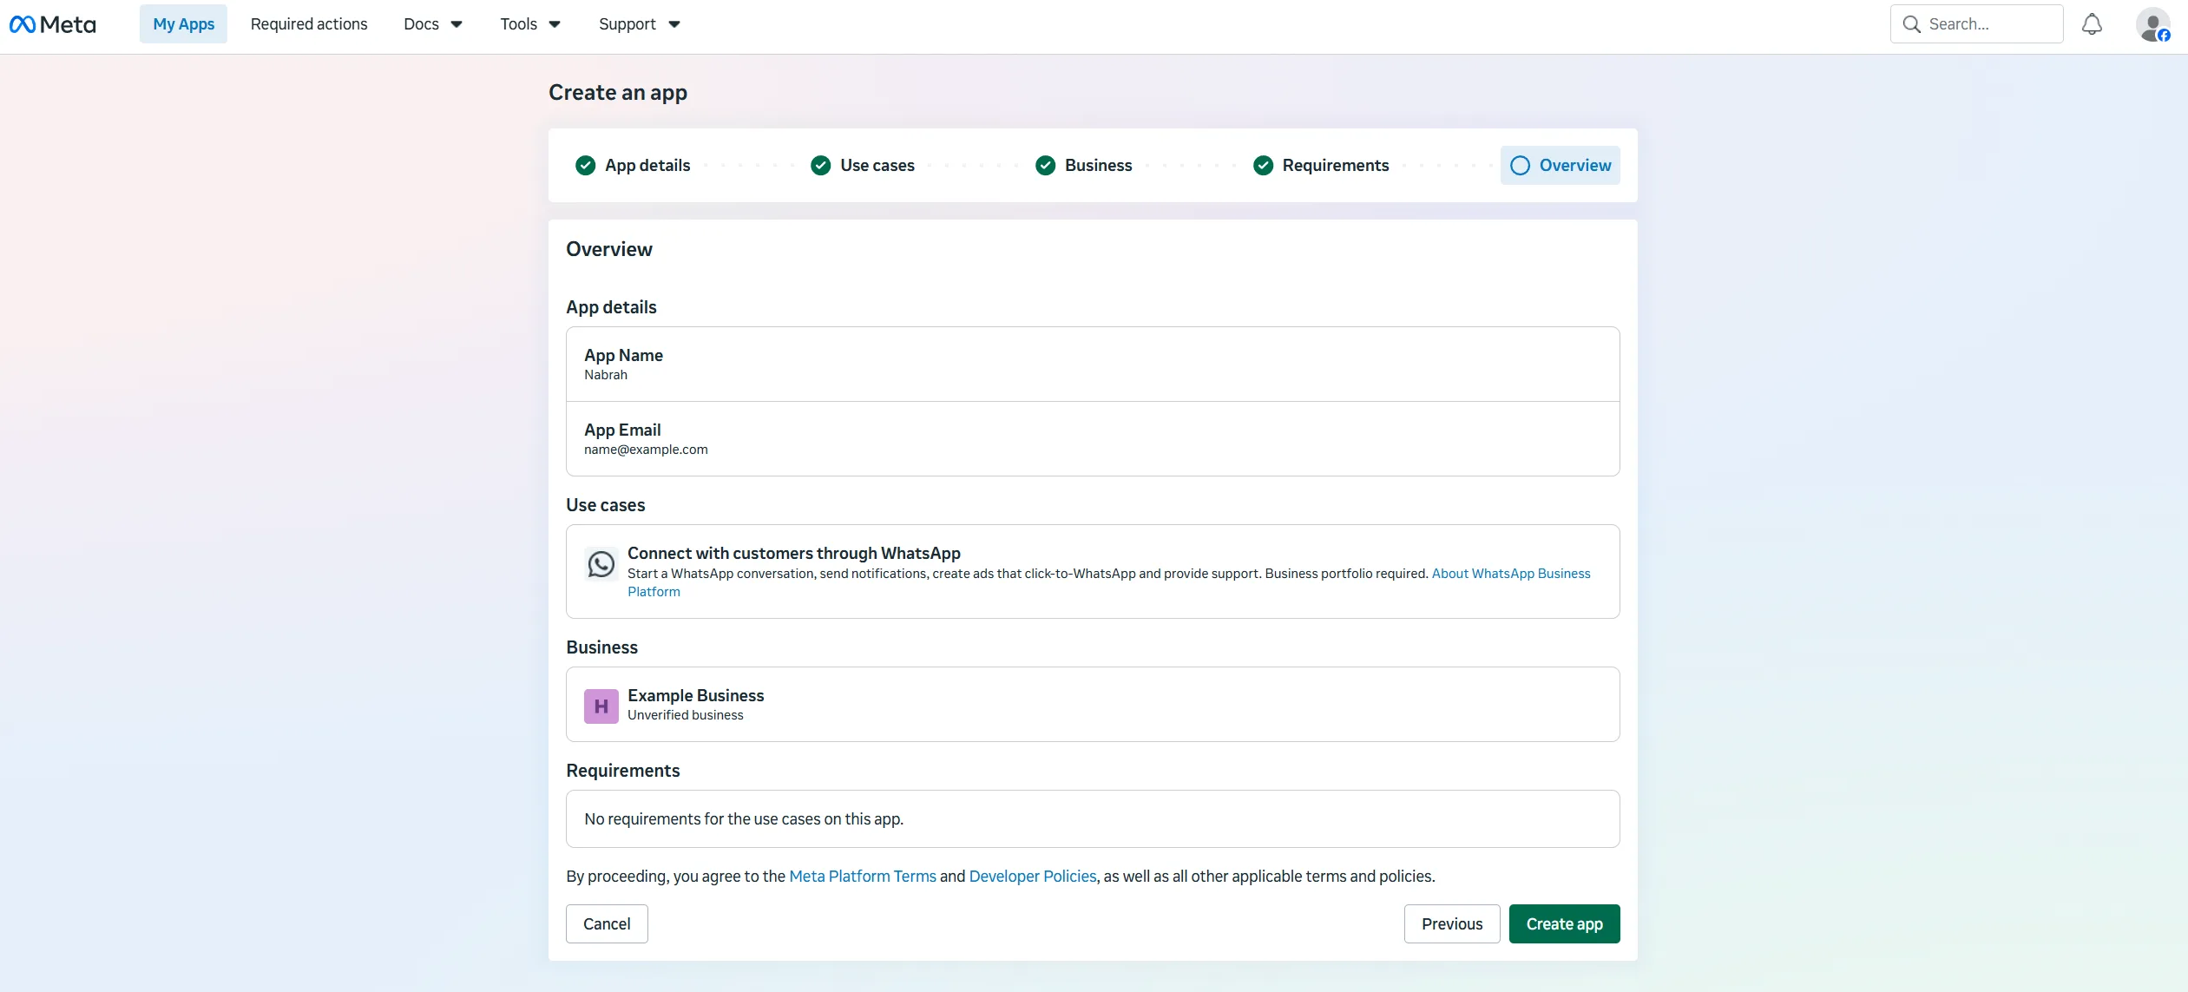Click the email name@example.com
Screen dimensions: 2188x992
[x=646, y=450]
